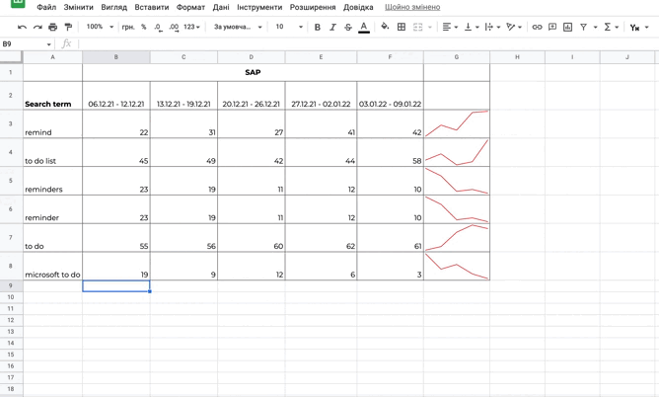Viewport: 659px width, 397px height.
Task: Open the Borders tool
Action: pos(402,27)
